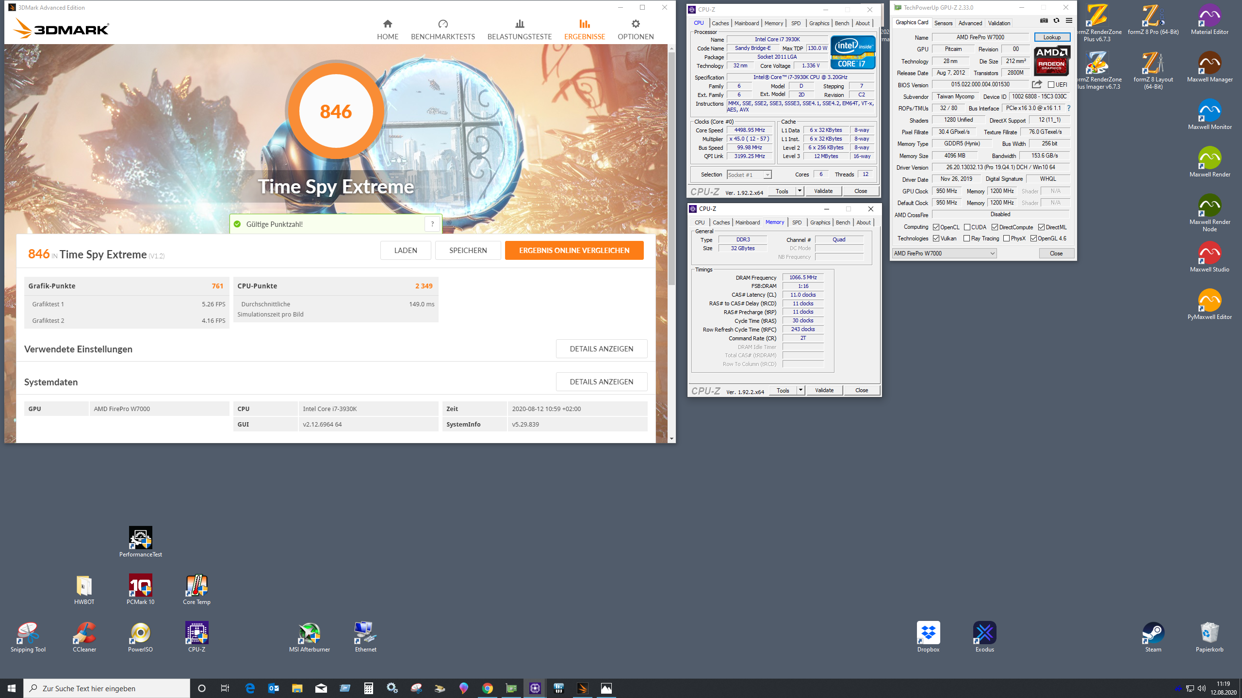Screen dimensions: 1242x698
Task: Toggle DirectCompute checkbox in GPU-Z
Action: (x=995, y=227)
